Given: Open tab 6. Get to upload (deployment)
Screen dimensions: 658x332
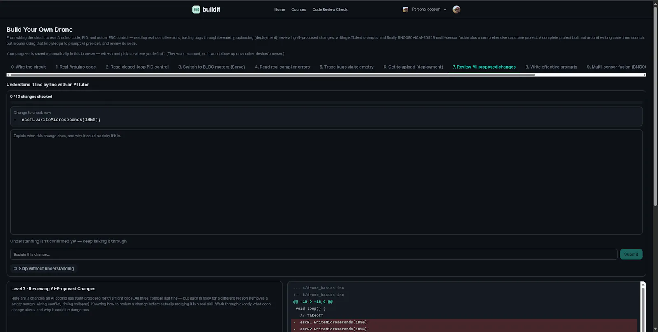Looking at the screenshot, I should pos(413,67).
